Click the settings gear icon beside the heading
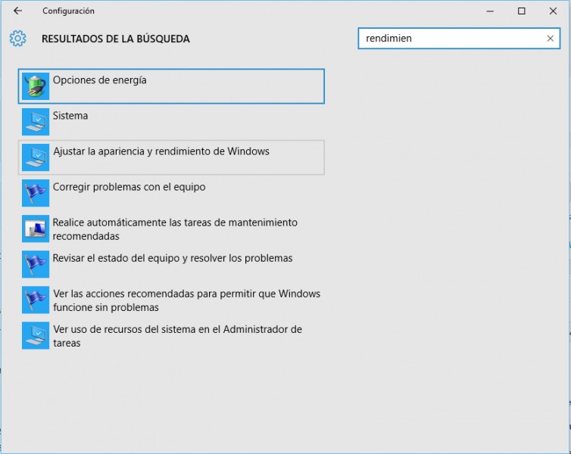Image resolution: width=571 pixels, height=454 pixels. [18, 39]
